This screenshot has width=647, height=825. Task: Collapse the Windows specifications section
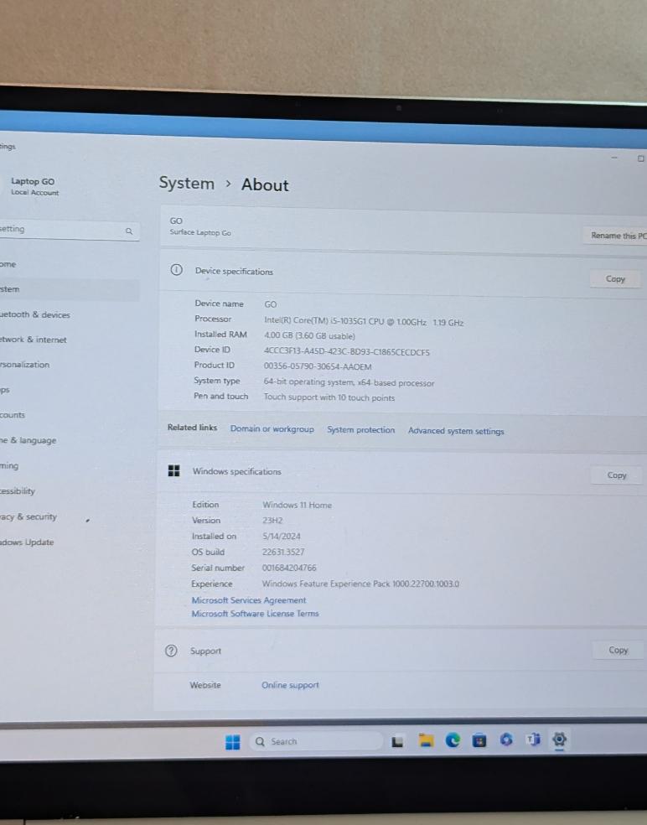tap(377, 472)
